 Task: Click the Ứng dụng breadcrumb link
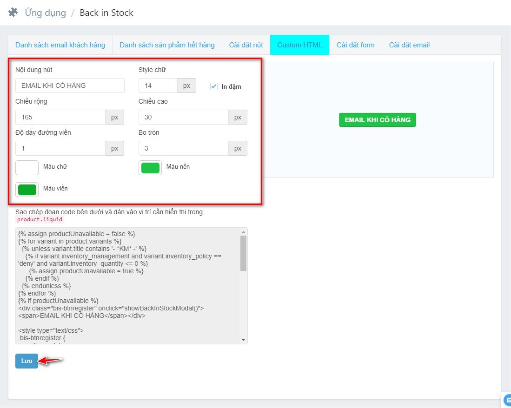[x=45, y=13]
